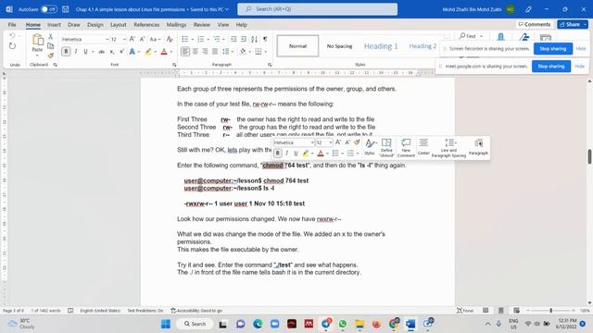Toggle Italic in the ribbon Font group
Image resolution: width=593 pixels, height=333 pixels.
(x=76, y=52)
